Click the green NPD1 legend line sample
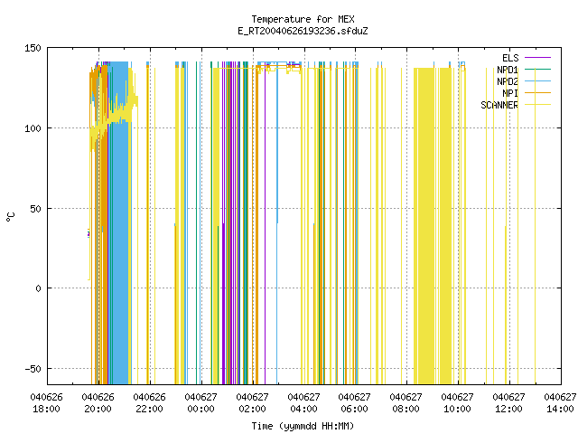This screenshot has width=578, height=434. point(537,69)
